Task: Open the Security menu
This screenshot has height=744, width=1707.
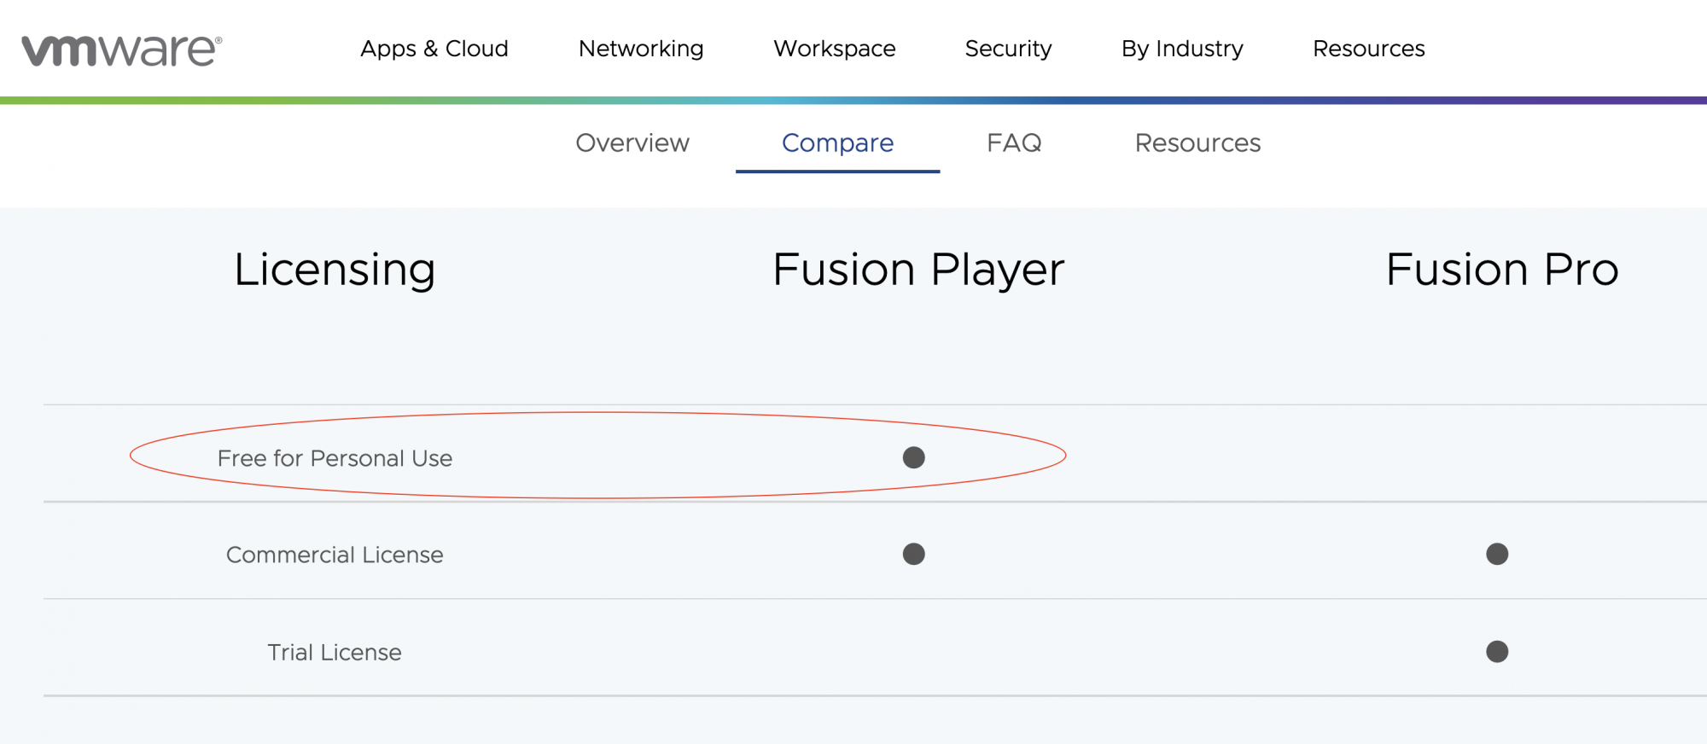Action: pyautogui.click(x=1008, y=49)
